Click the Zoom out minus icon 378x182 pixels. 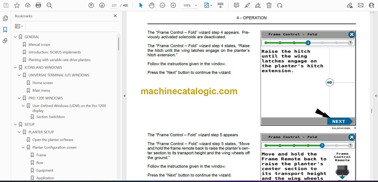[162, 5]
